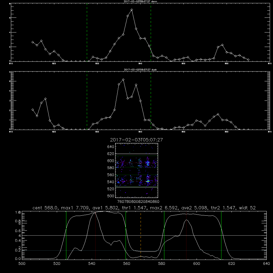Click the '600' label on heat map y-axis

pyautogui.click(x=111, y=161)
